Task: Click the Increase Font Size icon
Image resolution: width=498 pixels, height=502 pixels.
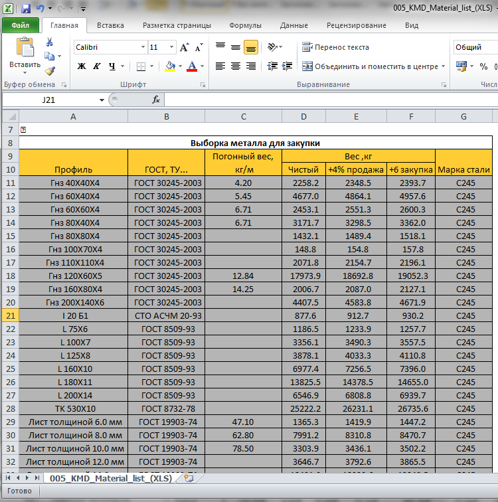Action: pyautogui.click(x=184, y=48)
